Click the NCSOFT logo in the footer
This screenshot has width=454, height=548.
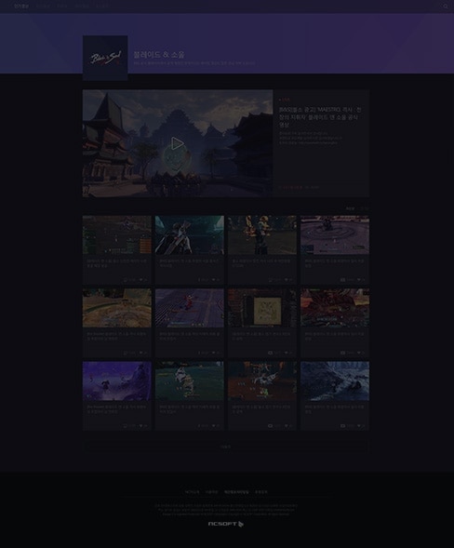226,524
